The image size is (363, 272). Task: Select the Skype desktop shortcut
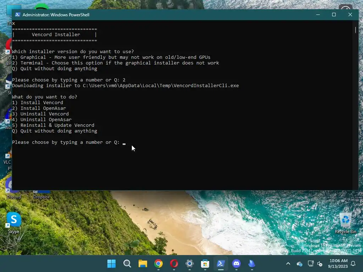click(14, 223)
